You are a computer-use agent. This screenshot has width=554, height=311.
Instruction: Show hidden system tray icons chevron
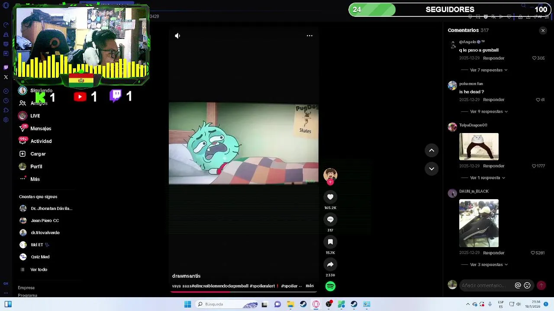[x=467, y=305]
